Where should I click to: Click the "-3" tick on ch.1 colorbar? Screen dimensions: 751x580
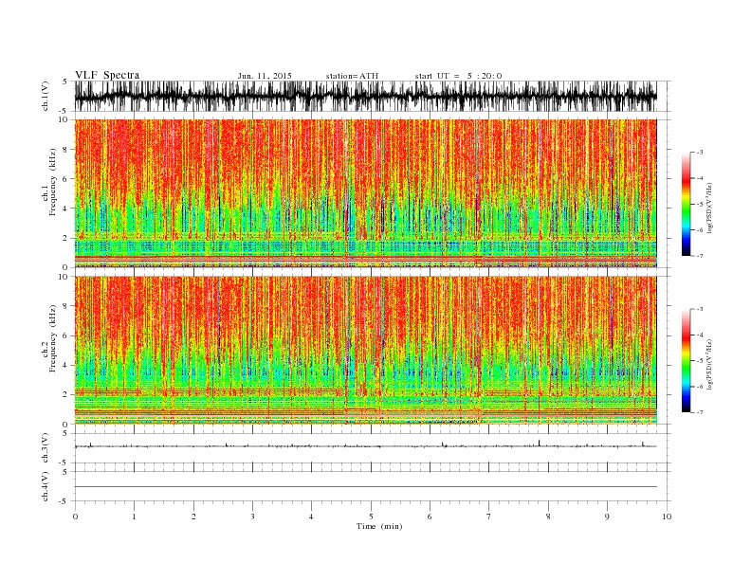pyautogui.click(x=700, y=153)
